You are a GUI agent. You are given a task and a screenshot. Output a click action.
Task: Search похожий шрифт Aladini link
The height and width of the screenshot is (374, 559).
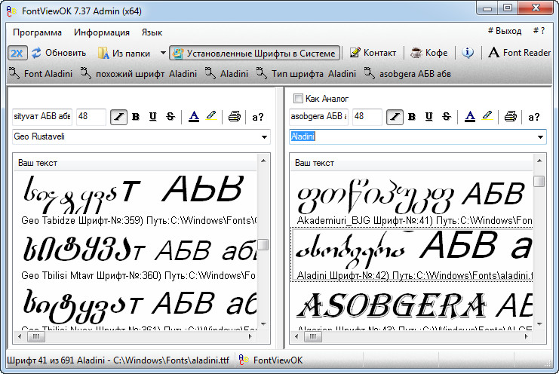[139, 73]
